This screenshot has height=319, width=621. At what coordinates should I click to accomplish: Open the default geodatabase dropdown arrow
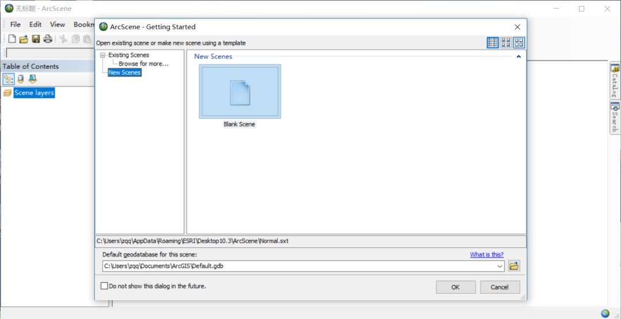(500, 266)
